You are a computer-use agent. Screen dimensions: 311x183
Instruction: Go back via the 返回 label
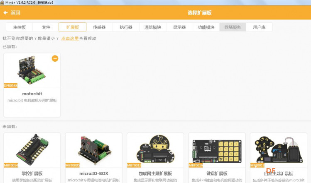(15, 13)
